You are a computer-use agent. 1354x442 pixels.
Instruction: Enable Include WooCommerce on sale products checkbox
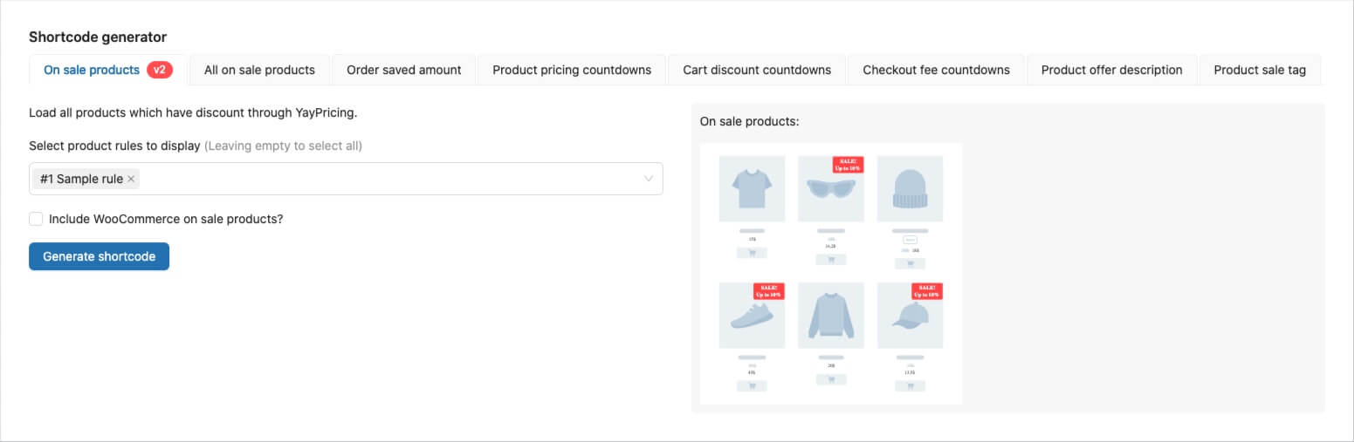click(x=36, y=219)
